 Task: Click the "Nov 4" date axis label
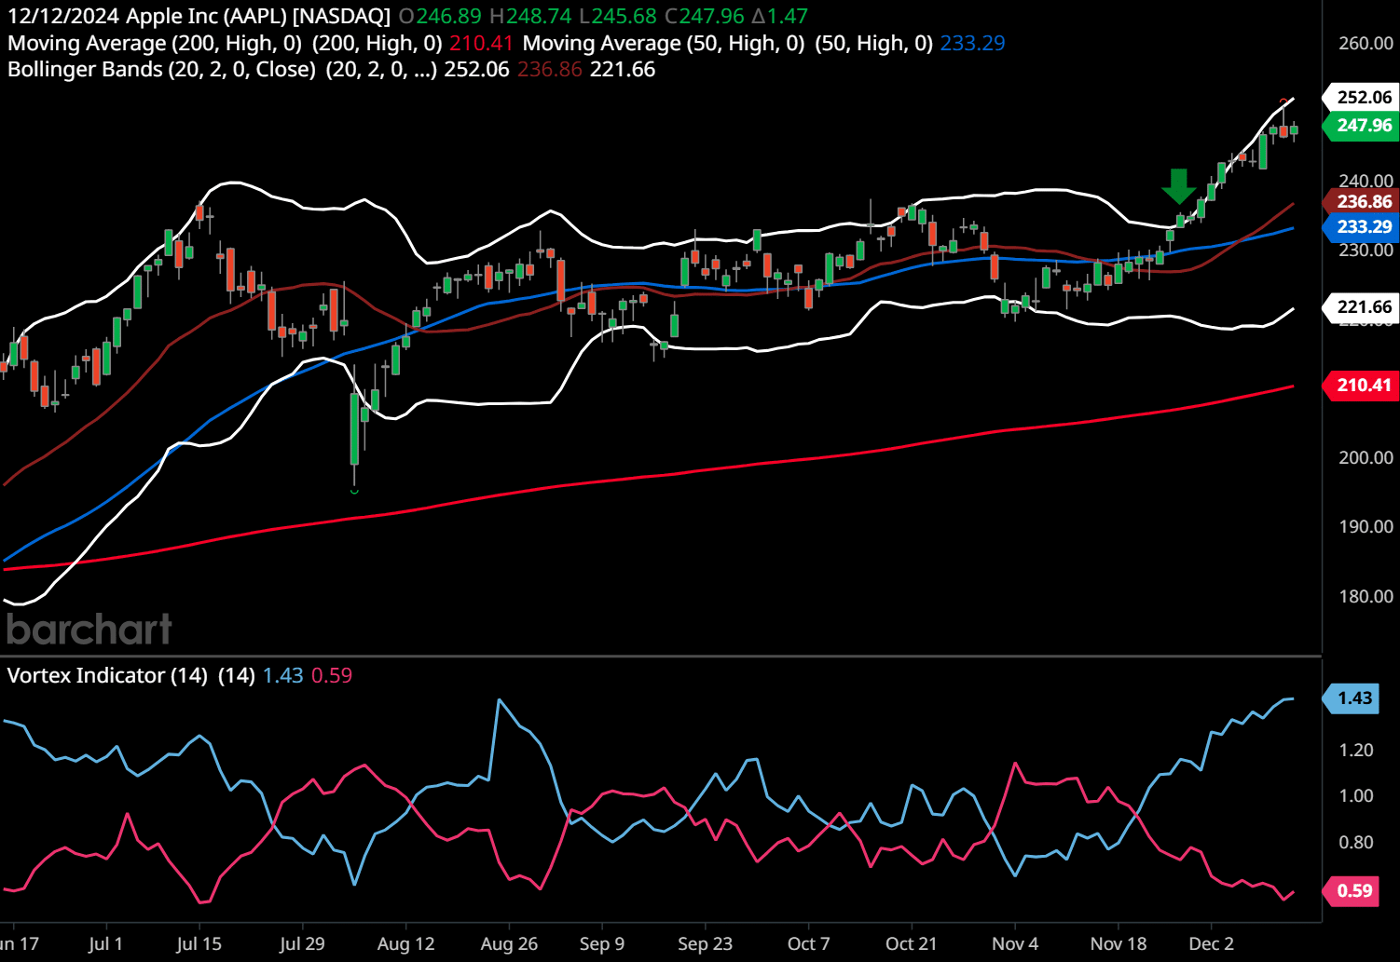pyautogui.click(x=1015, y=943)
